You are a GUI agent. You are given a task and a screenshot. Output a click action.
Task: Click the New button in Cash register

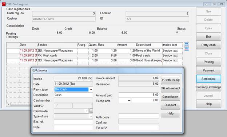[208, 11]
